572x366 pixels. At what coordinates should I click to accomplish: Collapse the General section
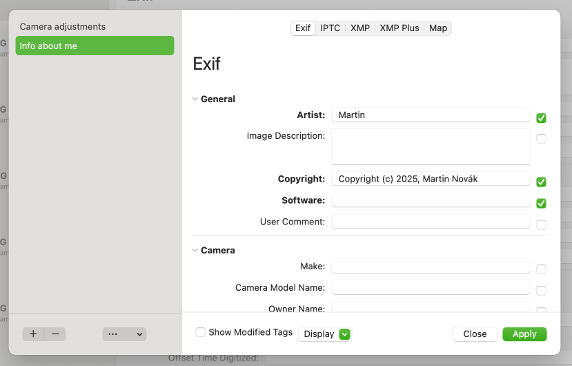[195, 99]
